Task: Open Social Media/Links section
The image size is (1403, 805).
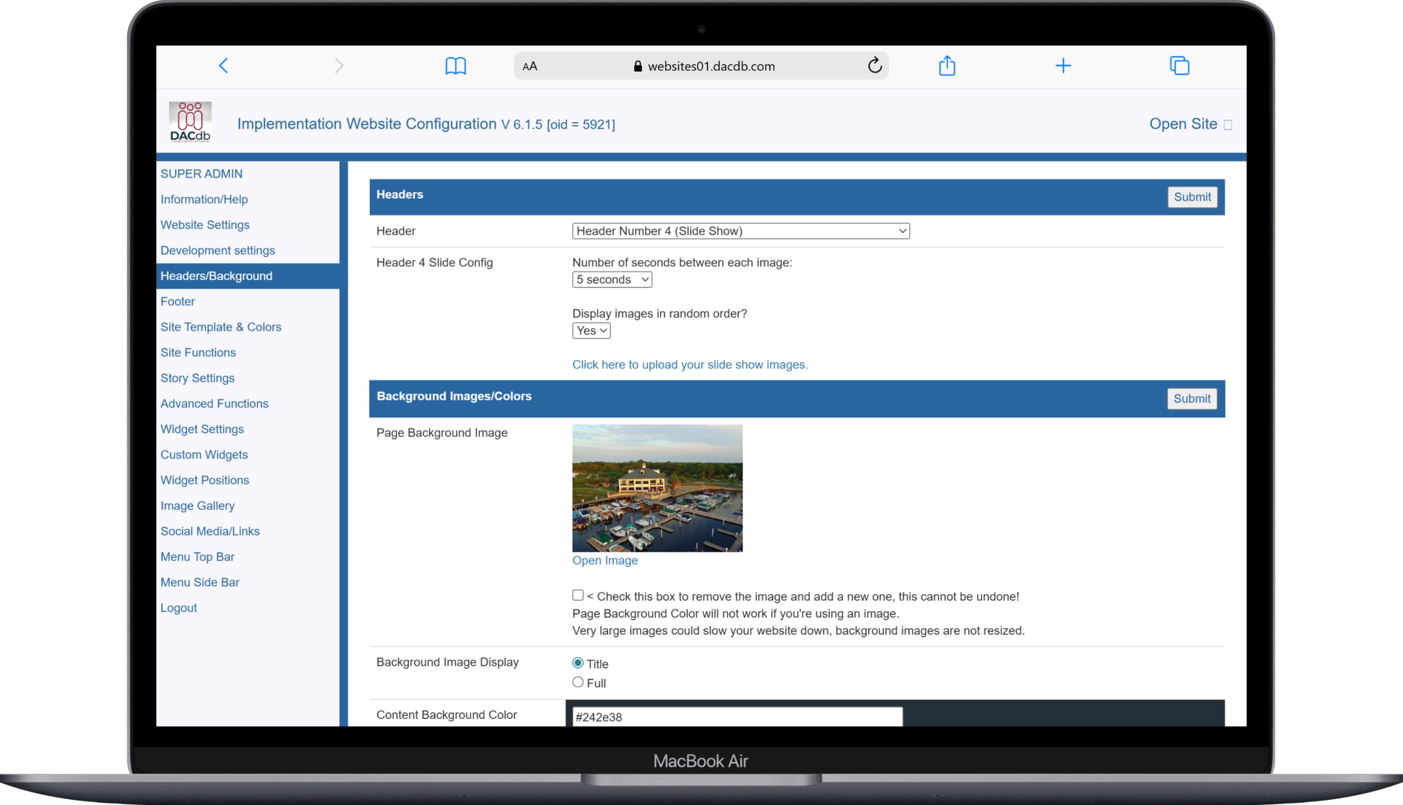Action: tap(210, 531)
